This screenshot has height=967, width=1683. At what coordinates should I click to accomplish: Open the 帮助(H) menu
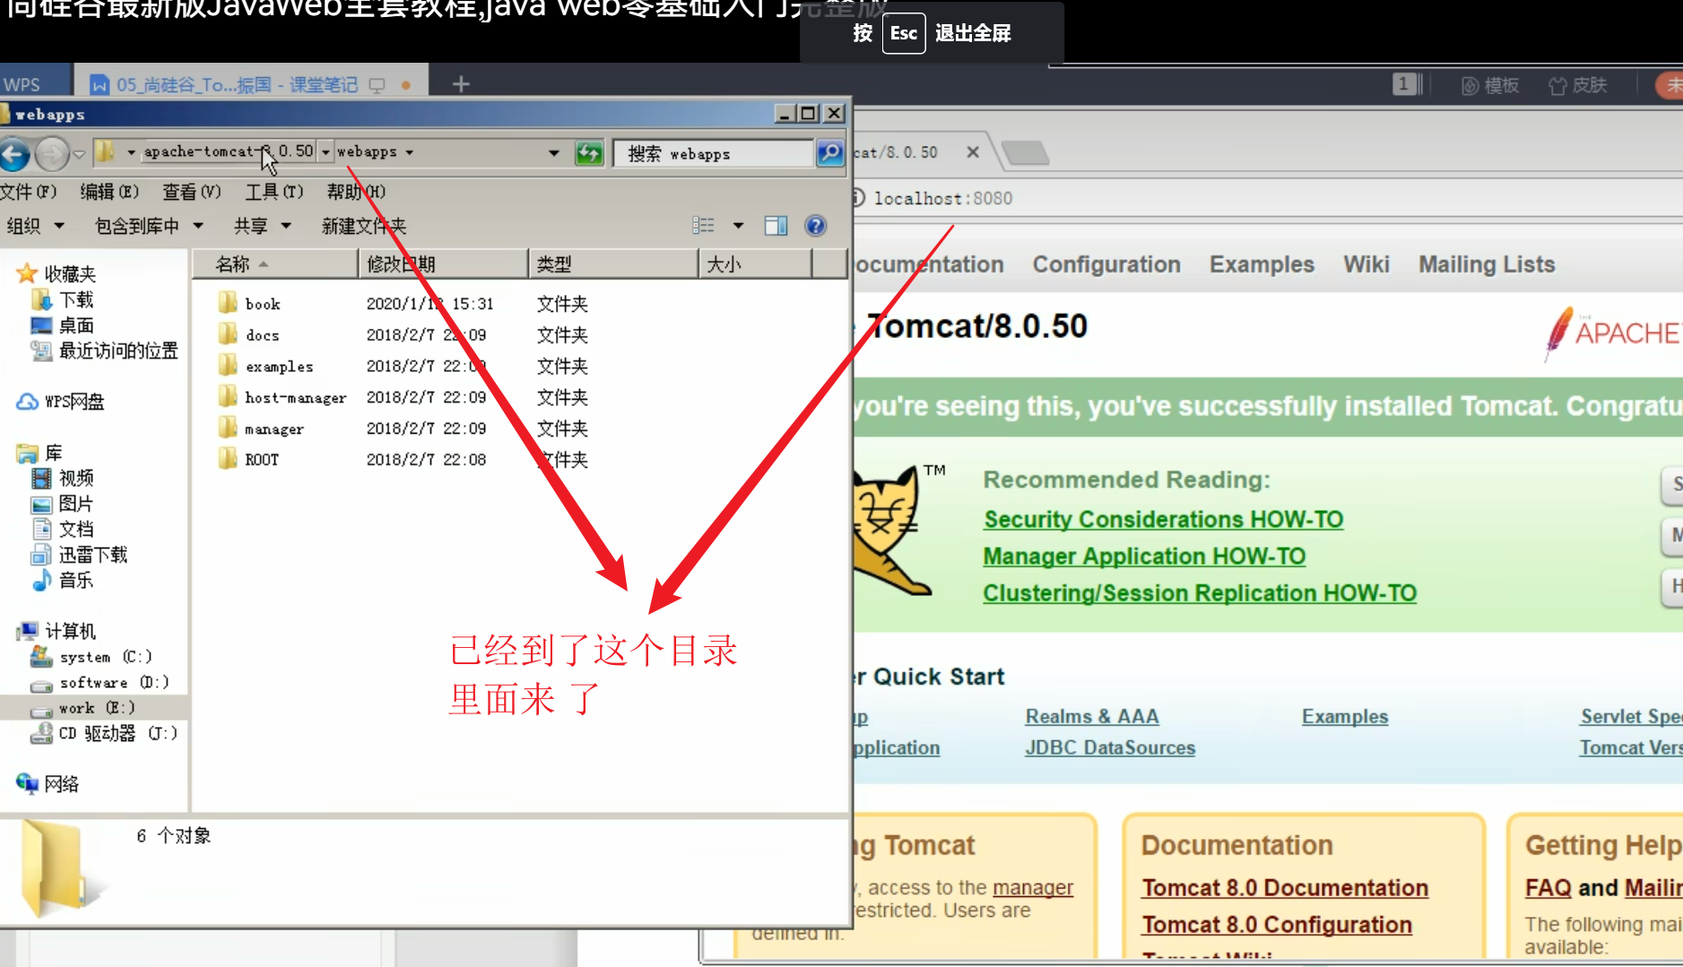[356, 192]
